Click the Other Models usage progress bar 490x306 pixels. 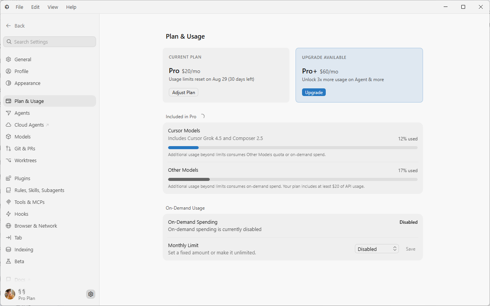[293, 179]
